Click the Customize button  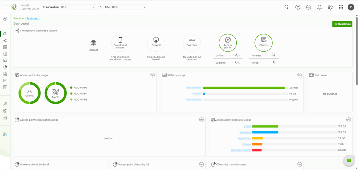pyautogui.click(x=342, y=24)
